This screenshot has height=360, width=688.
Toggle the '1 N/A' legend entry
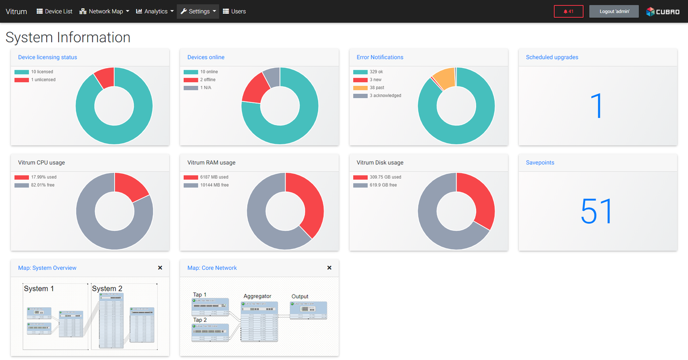[198, 88]
